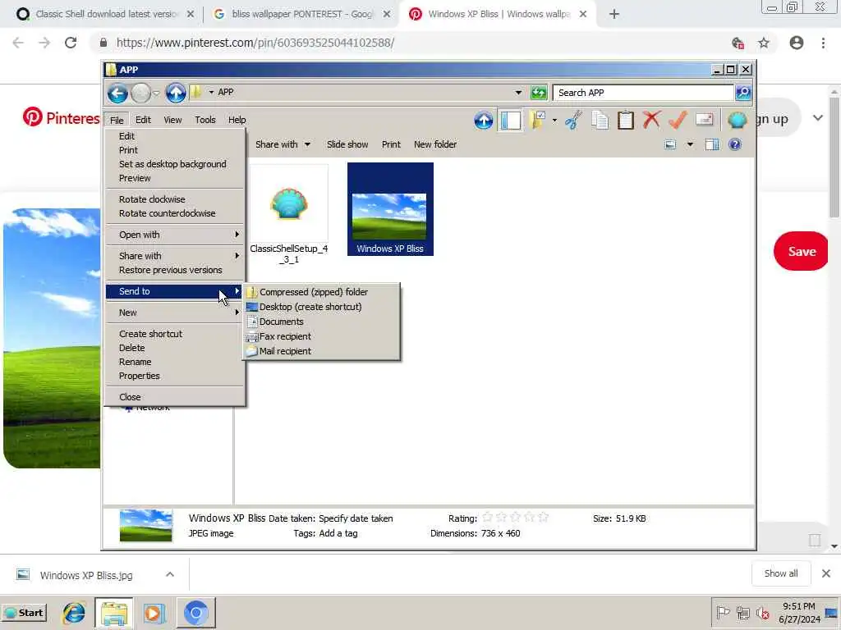This screenshot has width=841, height=630.
Task: Open the Help menu
Action: click(x=237, y=120)
